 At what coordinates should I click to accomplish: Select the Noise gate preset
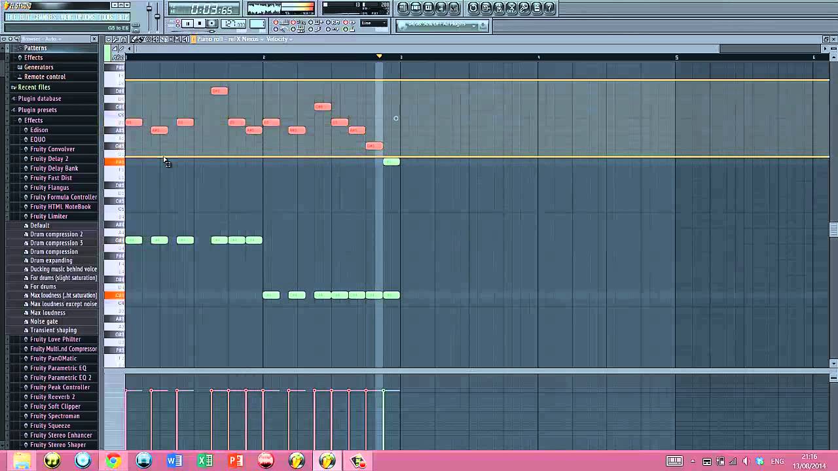click(x=44, y=322)
